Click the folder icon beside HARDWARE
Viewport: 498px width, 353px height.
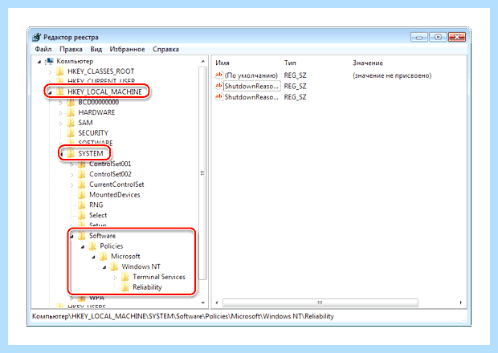point(71,112)
